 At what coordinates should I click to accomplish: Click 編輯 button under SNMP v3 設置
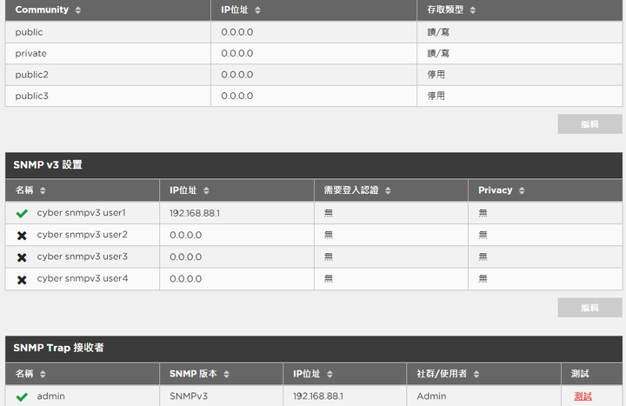pos(589,308)
